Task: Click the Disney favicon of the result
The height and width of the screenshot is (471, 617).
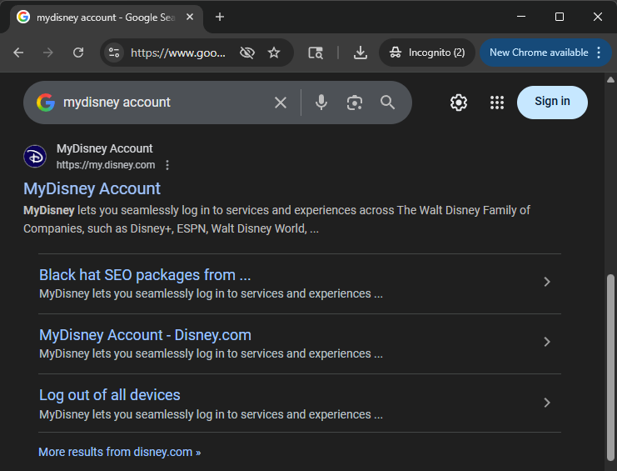Action: (x=35, y=157)
